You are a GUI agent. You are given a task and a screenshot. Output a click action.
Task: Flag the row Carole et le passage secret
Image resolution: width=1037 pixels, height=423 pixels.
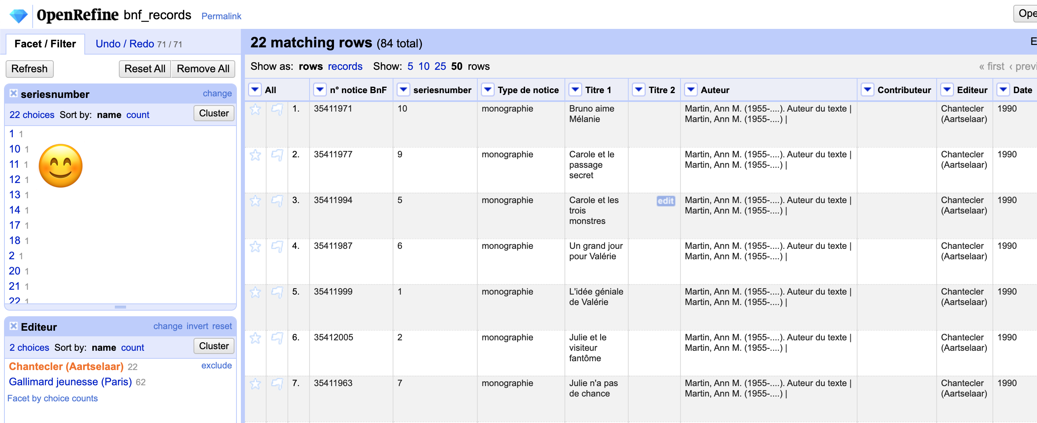tap(277, 155)
